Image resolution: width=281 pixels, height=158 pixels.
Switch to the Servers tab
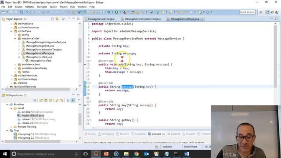click(x=174, y=134)
